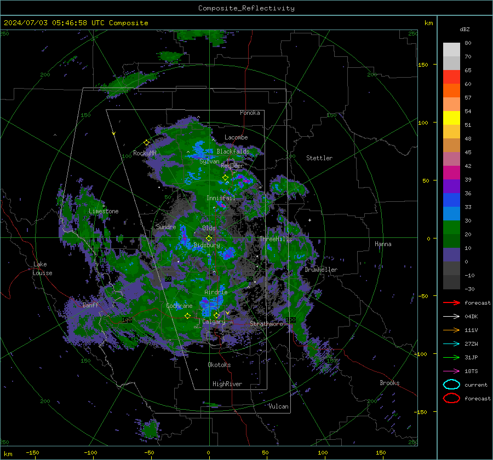Viewport: 493px width, 460px height.
Task: Click the yellow radar-center diamond below Olds
Action: coord(209,238)
